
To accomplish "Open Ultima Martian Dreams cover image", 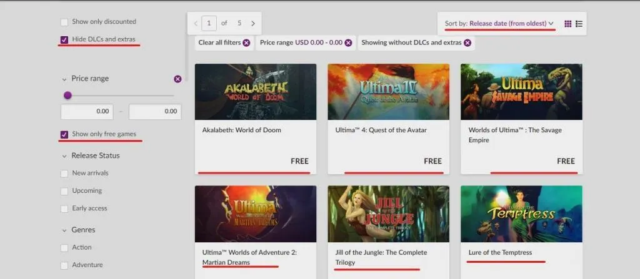I will pyautogui.click(x=256, y=214).
